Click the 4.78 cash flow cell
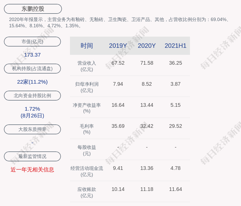241x206 pixels. click(x=175, y=168)
